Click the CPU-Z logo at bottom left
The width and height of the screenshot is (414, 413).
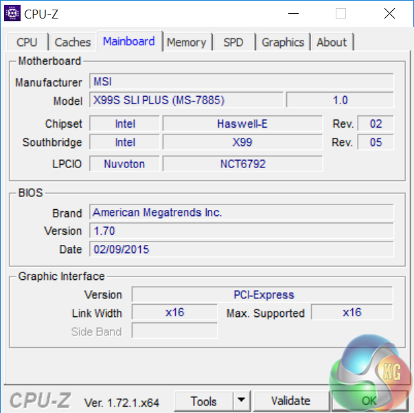click(40, 400)
